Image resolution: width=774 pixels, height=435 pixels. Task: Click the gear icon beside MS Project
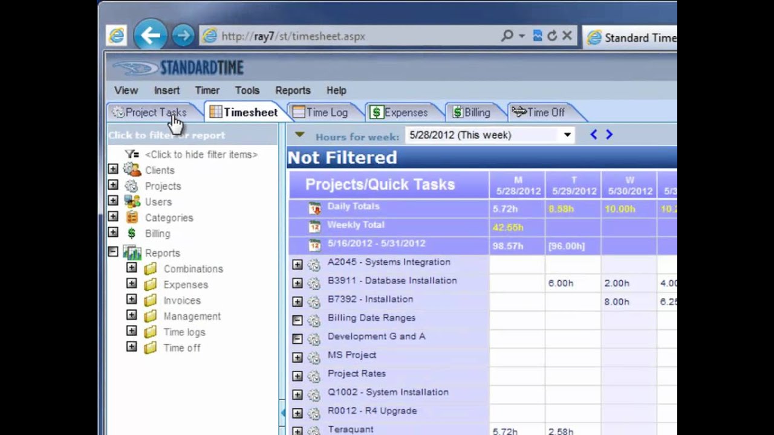(313, 357)
